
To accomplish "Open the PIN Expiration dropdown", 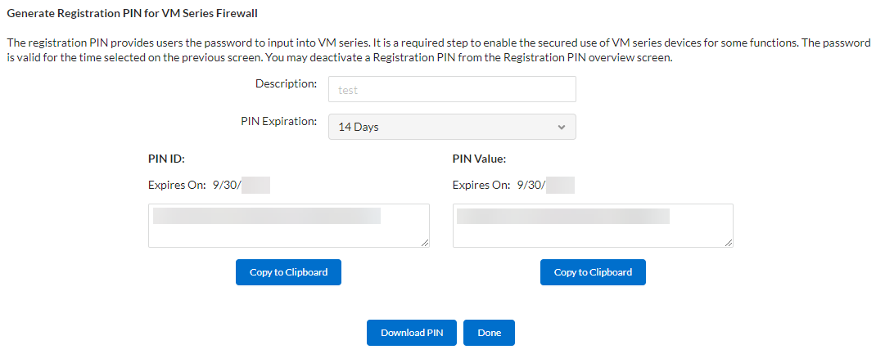I will pos(452,127).
